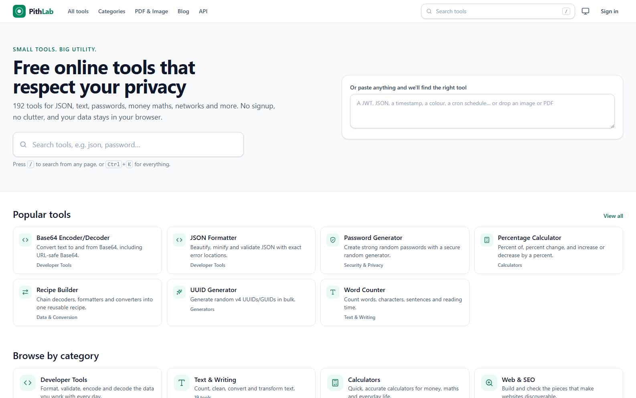Image resolution: width=636 pixels, height=398 pixels.
Task: Click the Word Counter T icon
Action: pos(333,292)
